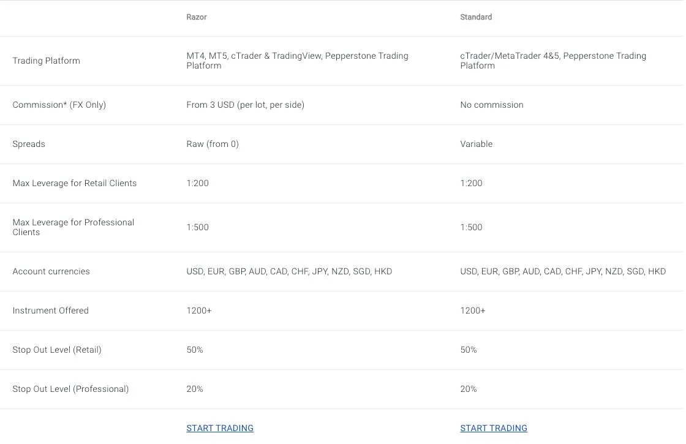Click START TRADING link under Razor column
The image size is (686, 444).
(x=220, y=428)
